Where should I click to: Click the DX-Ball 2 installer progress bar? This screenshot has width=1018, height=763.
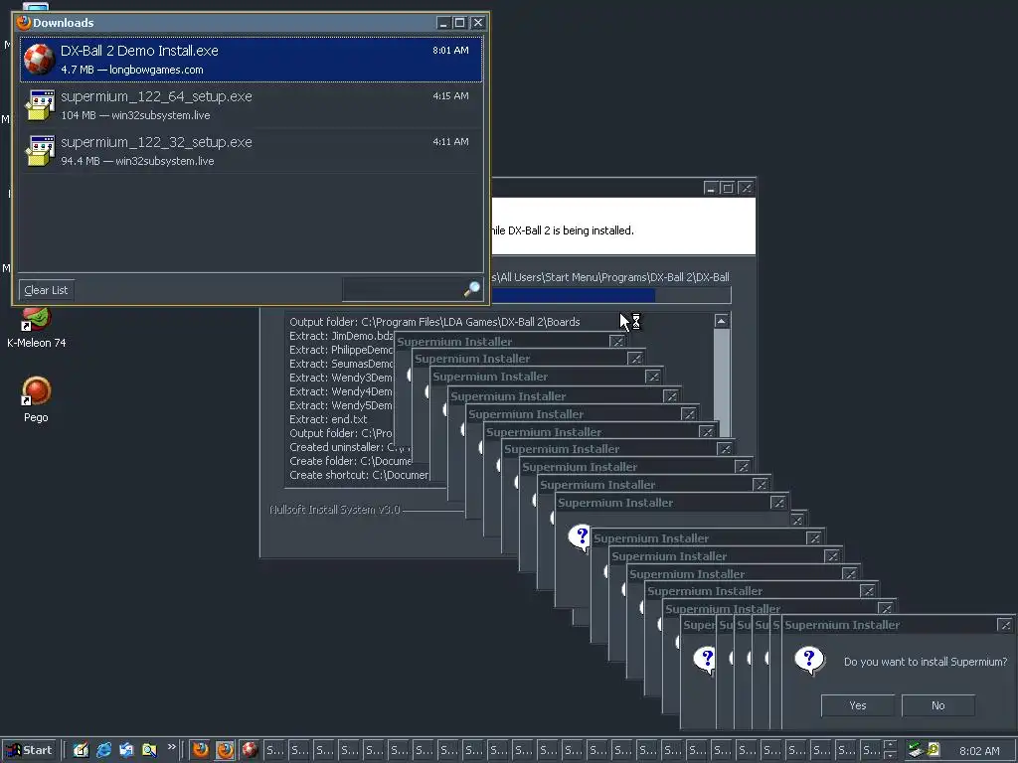[x=611, y=295]
